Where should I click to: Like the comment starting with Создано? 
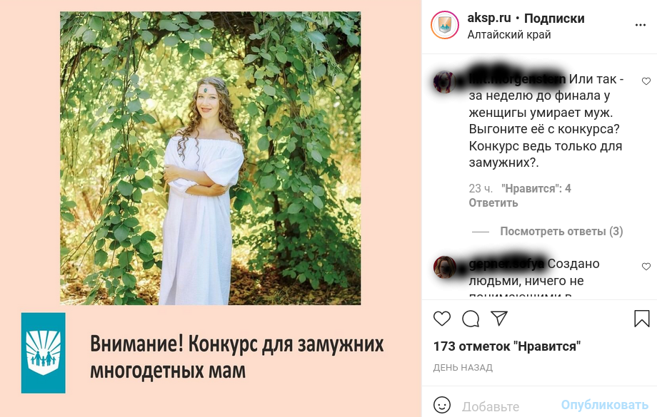tap(646, 267)
